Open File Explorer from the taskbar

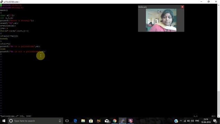tap(83, 121)
